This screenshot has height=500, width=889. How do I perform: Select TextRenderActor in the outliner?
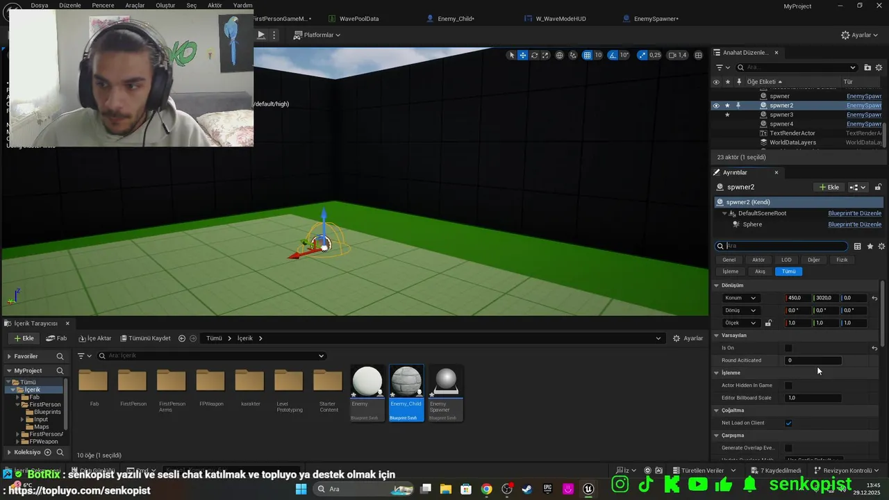(x=792, y=133)
